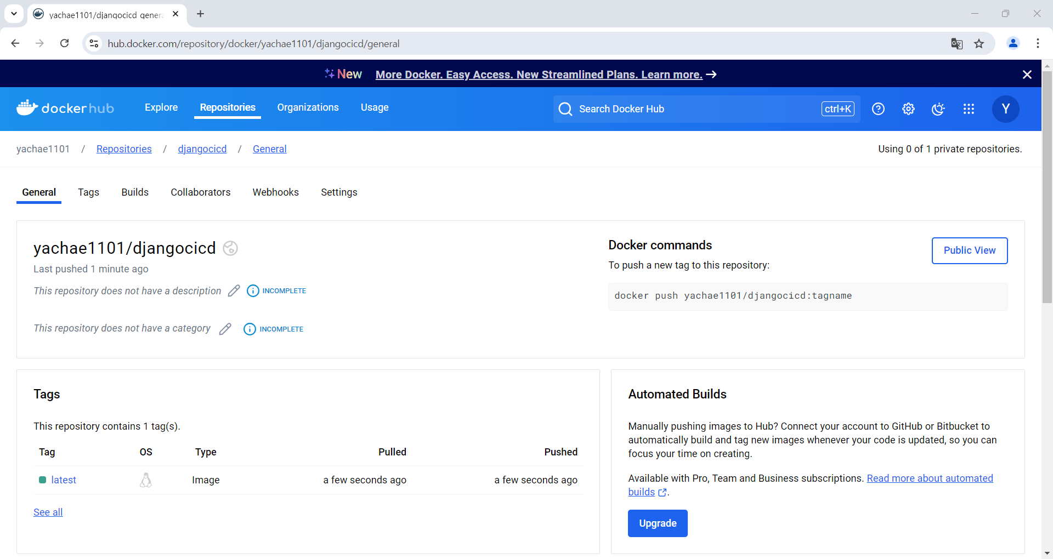Screen dimensions: 1053x559
Task: Expand the tab search dropdown arrow
Action: tap(14, 14)
